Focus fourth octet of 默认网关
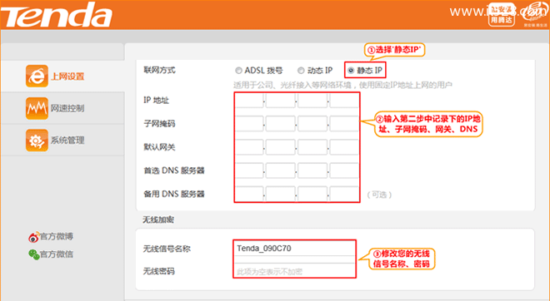 tap(343, 147)
